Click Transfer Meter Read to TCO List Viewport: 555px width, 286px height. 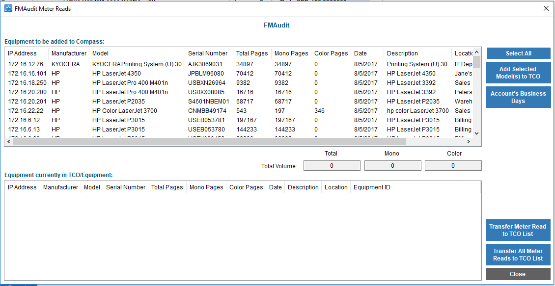[x=518, y=230]
